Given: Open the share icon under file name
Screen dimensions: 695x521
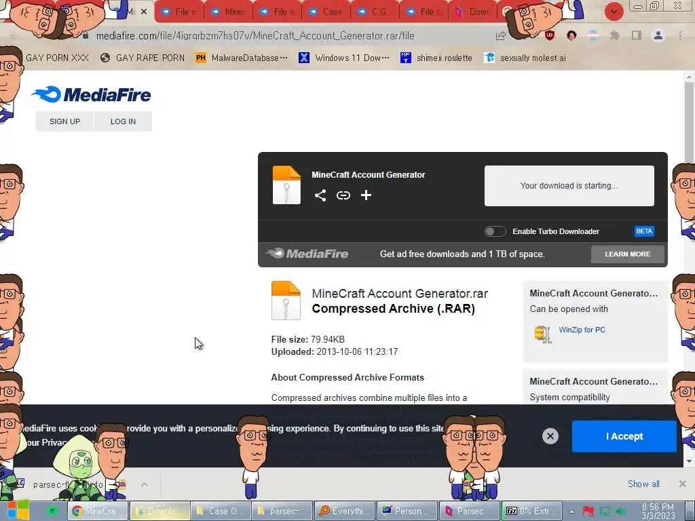Looking at the screenshot, I should click(x=320, y=195).
